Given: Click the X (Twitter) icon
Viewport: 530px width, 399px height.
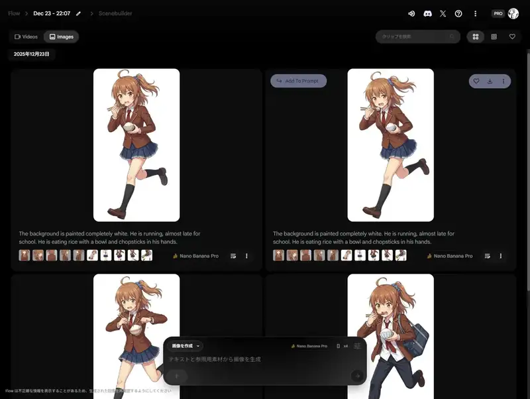Looking at the screenshot, I should click(x=443, y=13).
